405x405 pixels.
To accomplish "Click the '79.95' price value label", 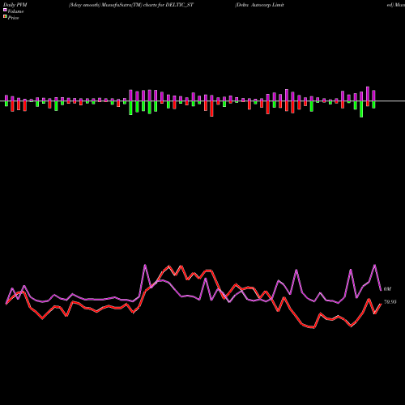I will [390, 302].
